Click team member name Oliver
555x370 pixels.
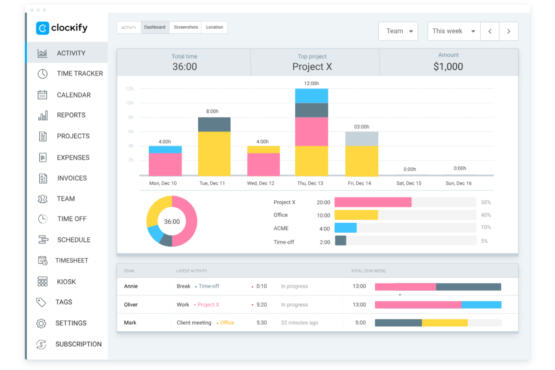point(131,305)
